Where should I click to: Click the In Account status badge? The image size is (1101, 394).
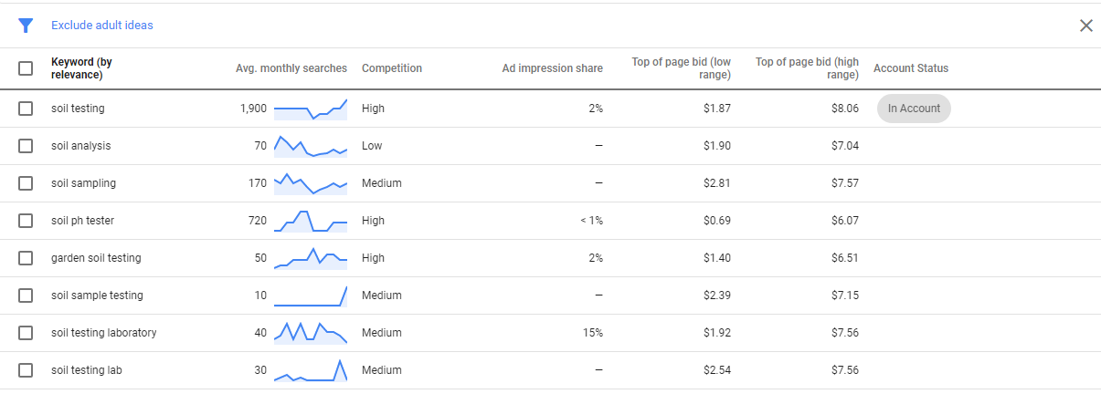pos(914,109)
